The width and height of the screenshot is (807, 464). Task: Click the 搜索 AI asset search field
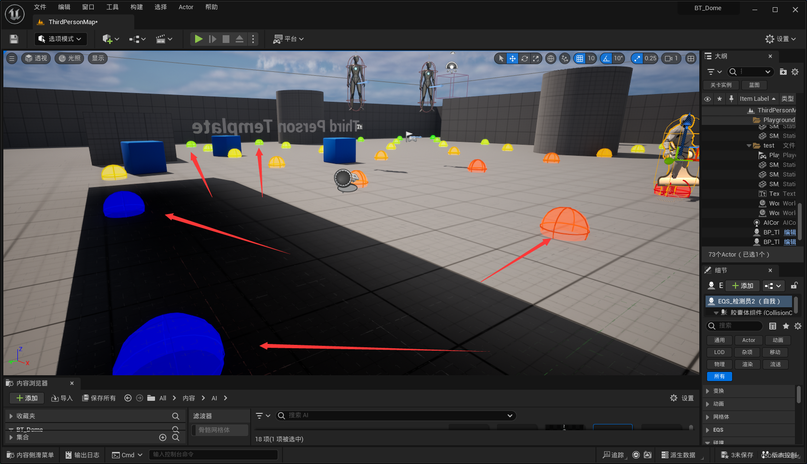(396, 415)
